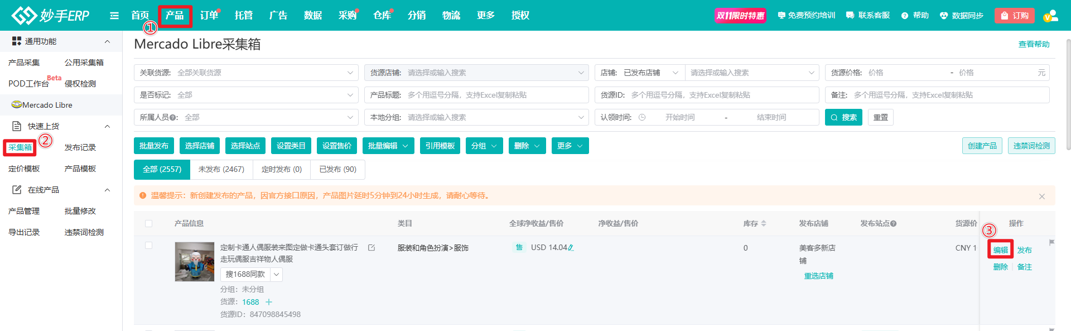Click the flag marker icon on product row

point(1051,242)
